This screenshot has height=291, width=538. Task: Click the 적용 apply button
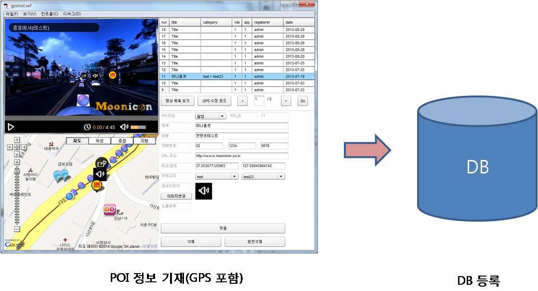[x=223, y=228]
